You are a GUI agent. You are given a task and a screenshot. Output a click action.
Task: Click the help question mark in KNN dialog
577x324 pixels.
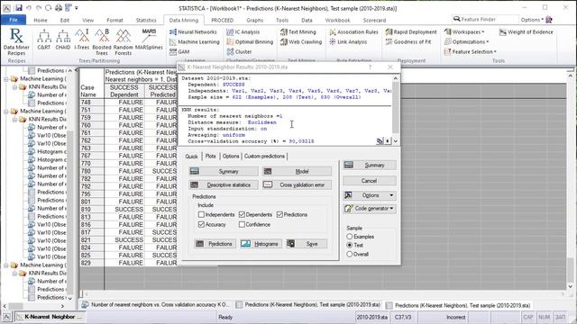click(371, 67)
